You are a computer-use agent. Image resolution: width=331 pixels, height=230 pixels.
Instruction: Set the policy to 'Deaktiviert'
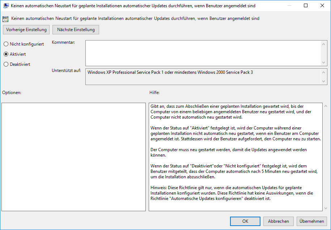6,64
